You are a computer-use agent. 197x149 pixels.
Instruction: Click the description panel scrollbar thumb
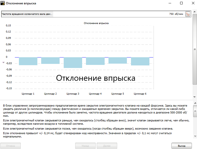click(x=195, y=111)
